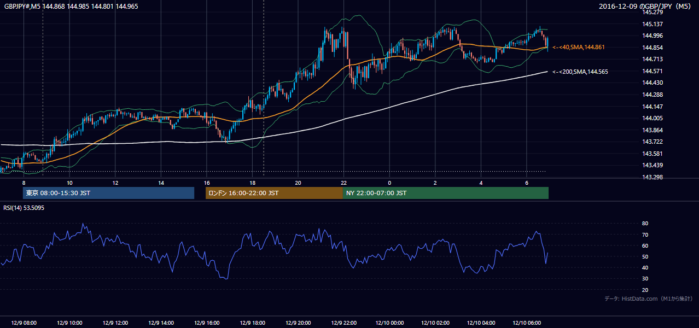Image resolution: width=699 pixels, height=328 pixels.
Task: Click hour label 16 on price chart time axis
Action: (x=207, y=183)
